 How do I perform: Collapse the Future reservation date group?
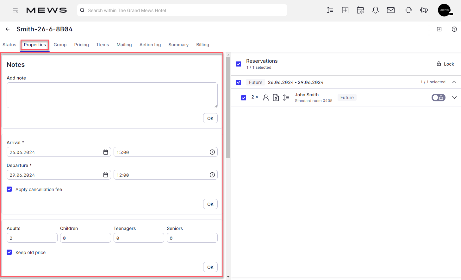point(454,82)
